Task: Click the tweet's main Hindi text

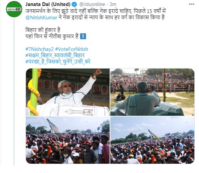Action: [95, 14]
